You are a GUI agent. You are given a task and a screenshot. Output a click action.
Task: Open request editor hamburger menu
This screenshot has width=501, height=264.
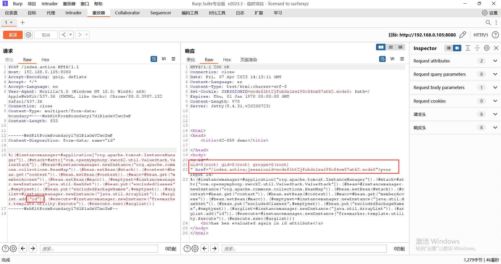coord(173,59)
